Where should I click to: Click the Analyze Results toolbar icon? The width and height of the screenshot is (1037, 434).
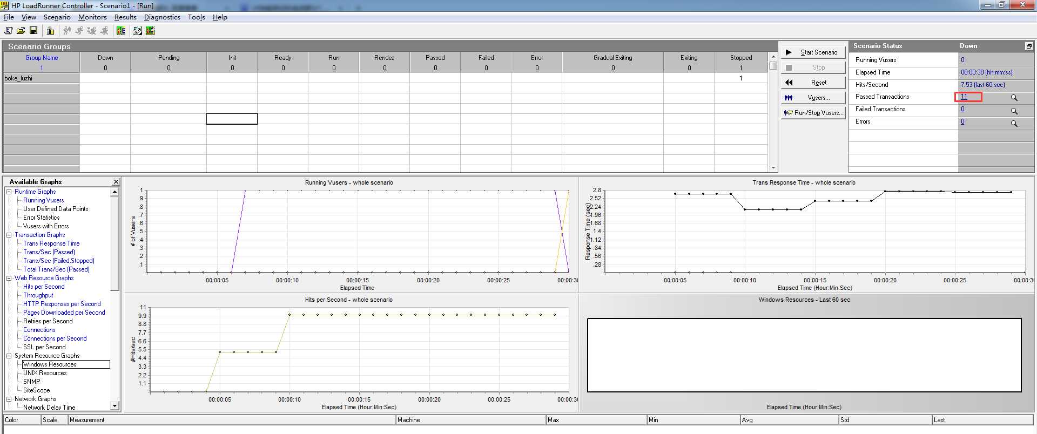[x=121, y=31]
